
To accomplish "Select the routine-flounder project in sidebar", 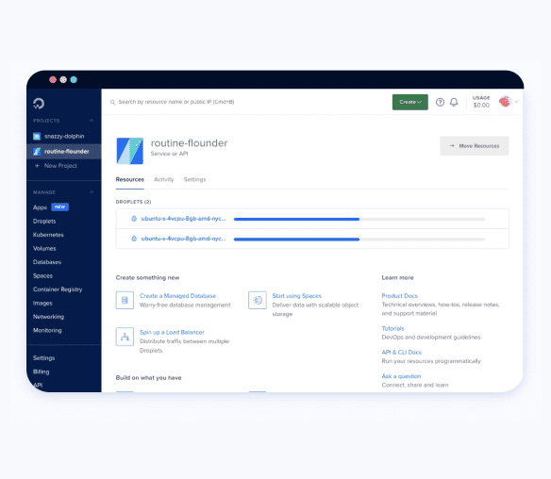I will click(67, 152).
